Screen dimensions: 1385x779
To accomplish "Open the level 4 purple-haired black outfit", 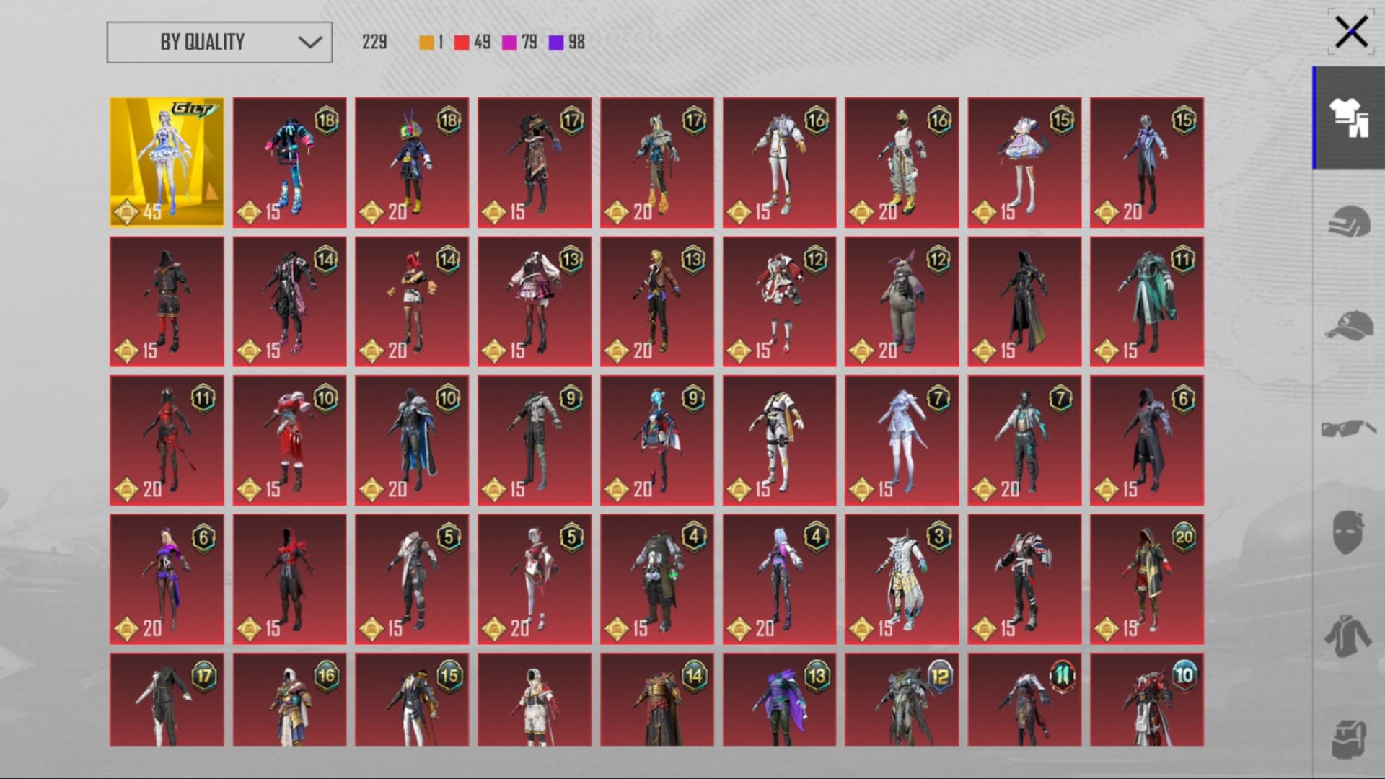I will 779,579.
